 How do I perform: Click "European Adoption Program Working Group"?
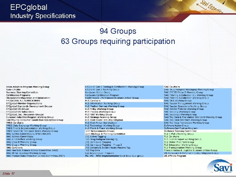[30, 117]
